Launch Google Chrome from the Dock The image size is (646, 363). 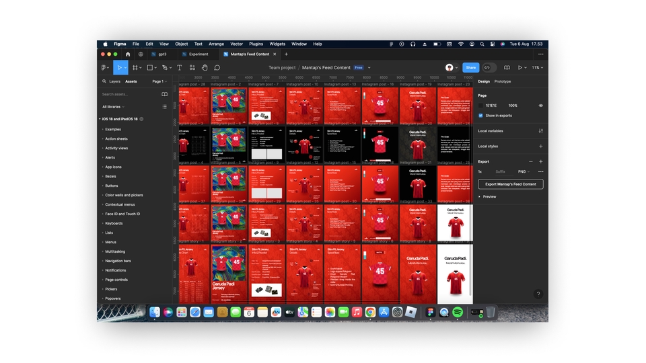point(370,313)
